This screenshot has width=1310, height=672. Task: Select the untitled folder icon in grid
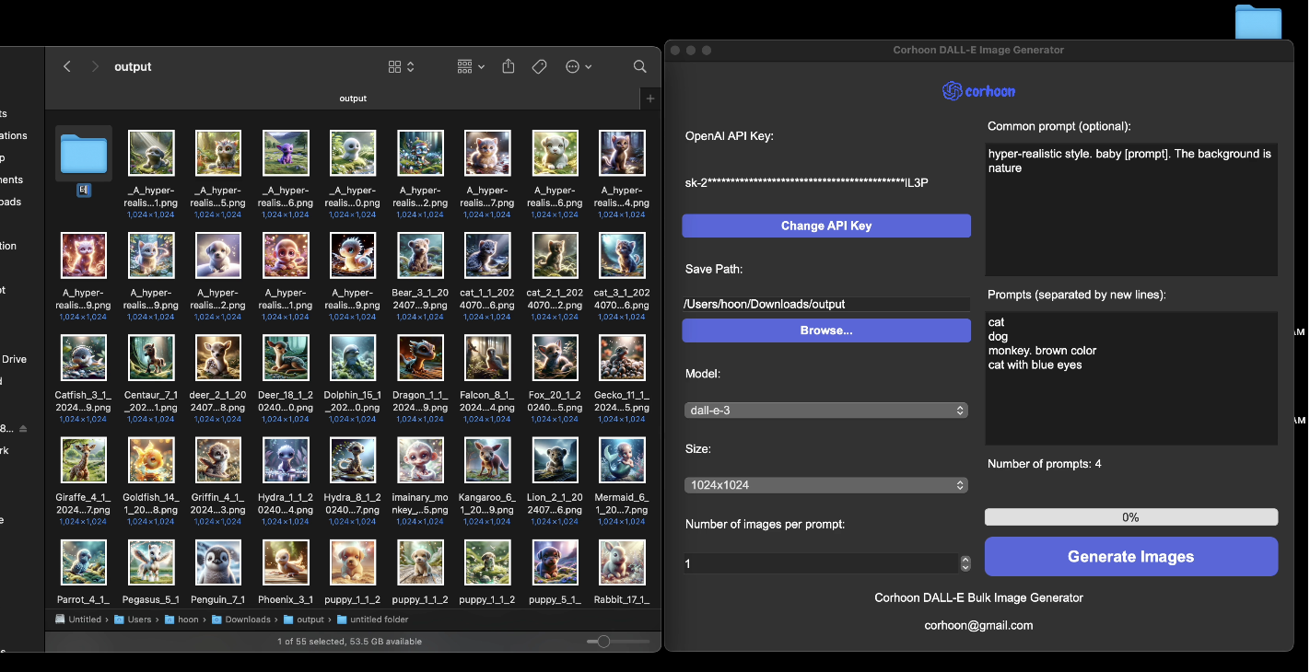click(x=84, y=154)
